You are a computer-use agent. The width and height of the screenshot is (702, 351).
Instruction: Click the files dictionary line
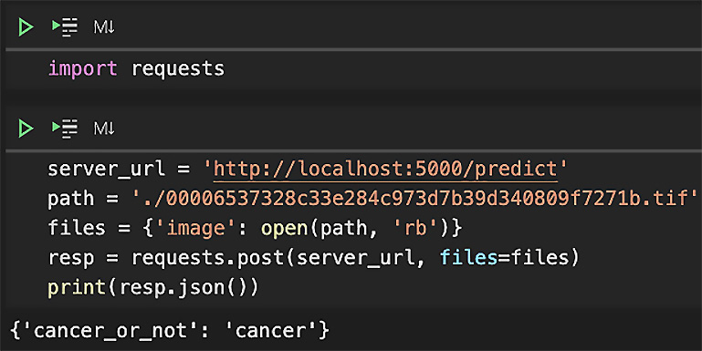click(x=255, y=228)
